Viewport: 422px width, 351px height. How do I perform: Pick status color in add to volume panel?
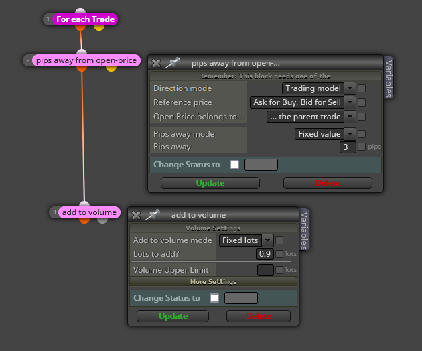[x=241, y=298]
